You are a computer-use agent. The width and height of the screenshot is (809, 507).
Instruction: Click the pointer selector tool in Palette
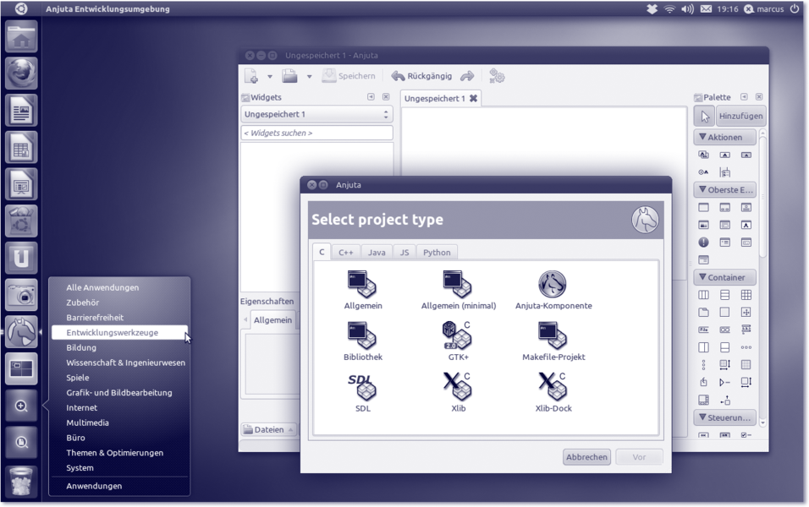click(x=705, y=116)
